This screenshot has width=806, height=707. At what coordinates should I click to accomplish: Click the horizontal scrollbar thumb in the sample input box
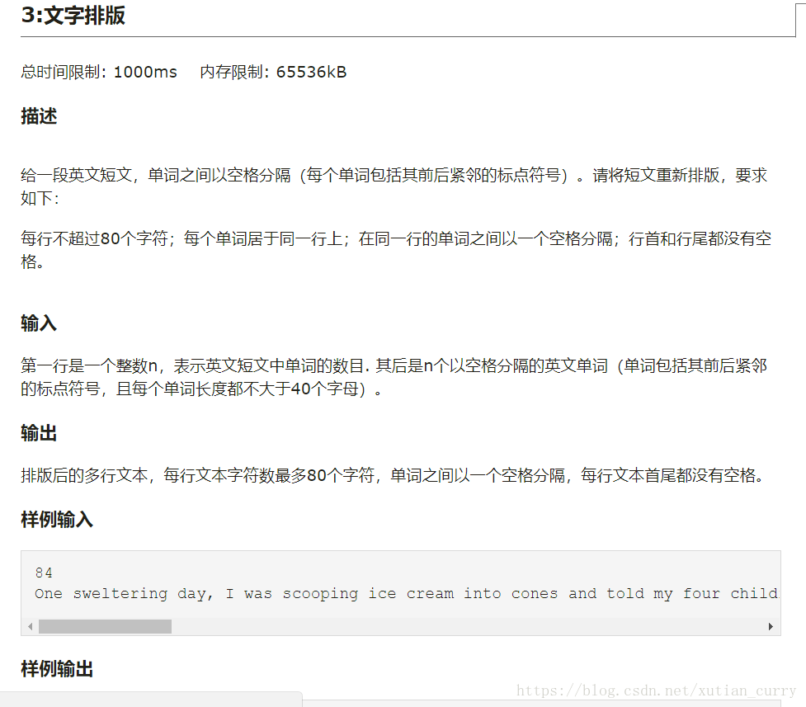(106, 626)
